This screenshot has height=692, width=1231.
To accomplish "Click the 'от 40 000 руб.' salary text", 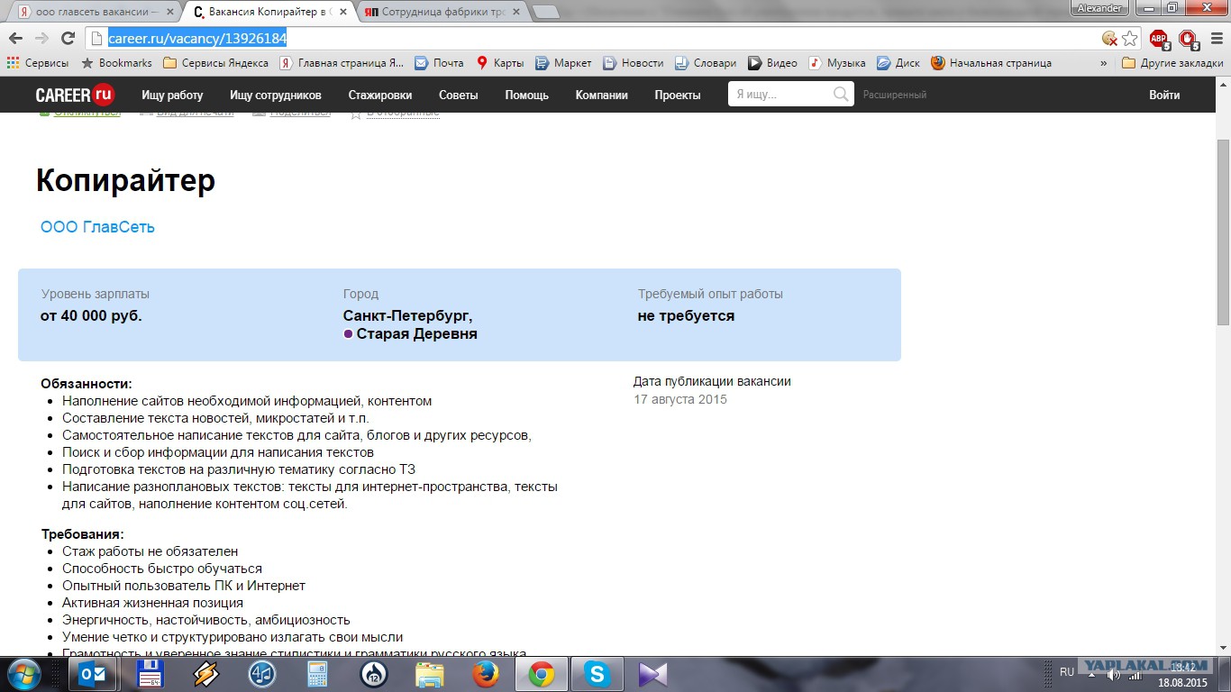I will coord(91,316).
